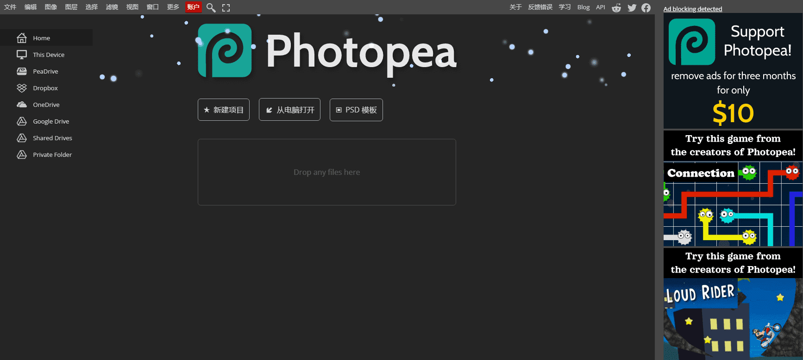Click the This Device monitor icon
This screenshot has height=360, width=803.
(22, 55)
